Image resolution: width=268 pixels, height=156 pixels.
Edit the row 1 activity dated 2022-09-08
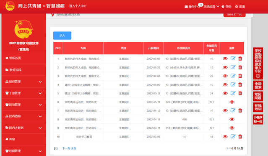point(233,59)
